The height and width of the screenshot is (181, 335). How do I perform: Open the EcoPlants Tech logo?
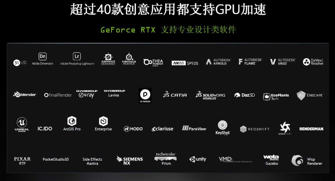[276, 97]
